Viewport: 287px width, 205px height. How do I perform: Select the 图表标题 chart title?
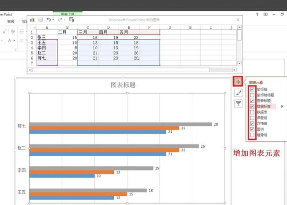pyautogui.click(x=123, y=85)
